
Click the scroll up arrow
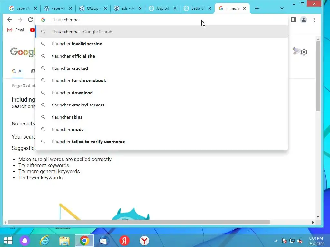318,39
